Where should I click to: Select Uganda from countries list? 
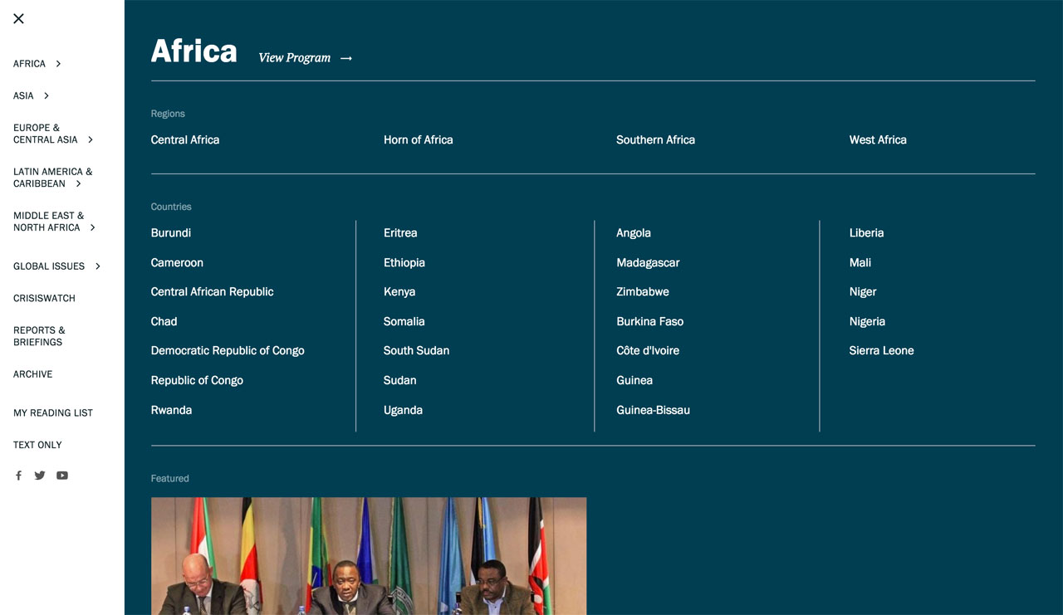[403, 410]
